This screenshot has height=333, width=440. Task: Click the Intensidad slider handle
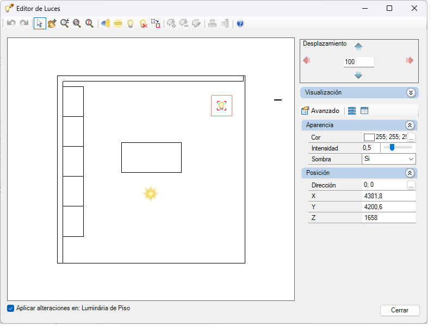click(x=392, y=147)
